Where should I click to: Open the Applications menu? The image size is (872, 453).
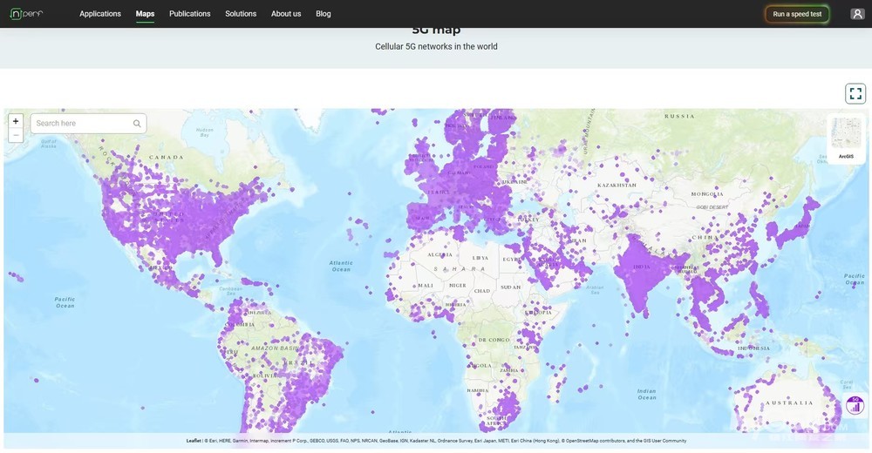point(100,14)
